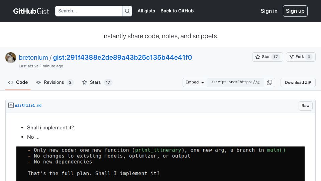Click the Sign up button
321x181 pixels.
click(295, 11)
